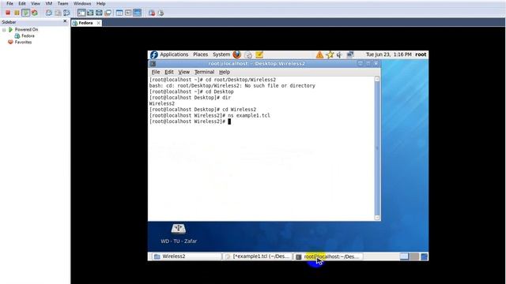Click the Revert to snapshot toolbar icon

pos(58,13)
